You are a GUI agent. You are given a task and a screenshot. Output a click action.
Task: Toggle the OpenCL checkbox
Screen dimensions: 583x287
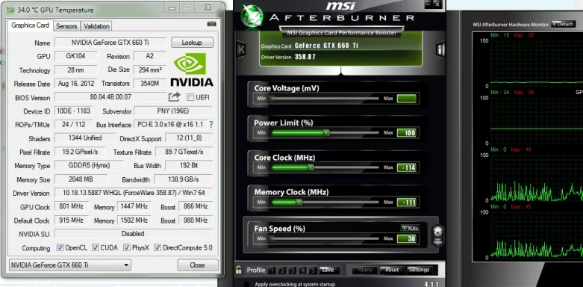click(x=60, y=247)
